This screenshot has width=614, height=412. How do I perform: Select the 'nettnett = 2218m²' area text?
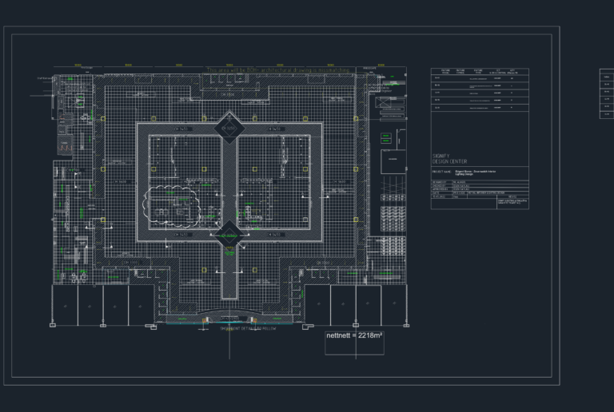[354, 335]
